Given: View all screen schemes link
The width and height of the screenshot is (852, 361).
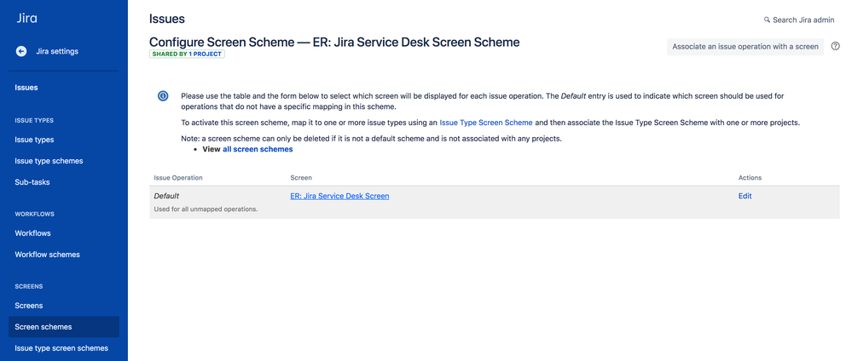Looking at the screenshot, I should pyautogui.click(x=258, y=149).
